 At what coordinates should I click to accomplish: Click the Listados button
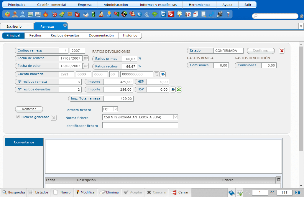click(x=39, y=192)
